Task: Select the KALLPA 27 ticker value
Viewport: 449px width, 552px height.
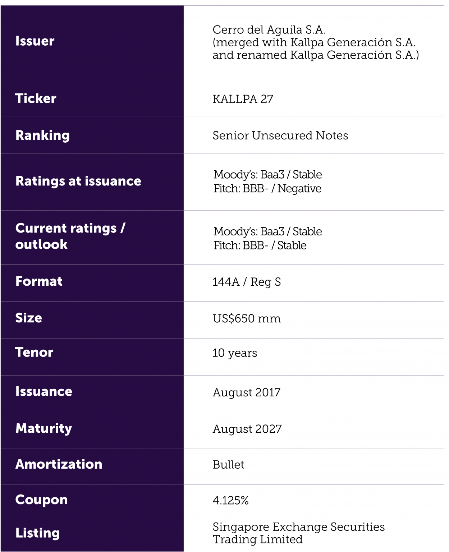Action: coord(243,99)
